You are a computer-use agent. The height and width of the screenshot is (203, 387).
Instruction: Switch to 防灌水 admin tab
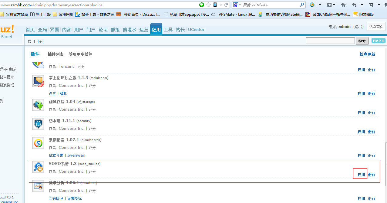(x=130, y=30)
